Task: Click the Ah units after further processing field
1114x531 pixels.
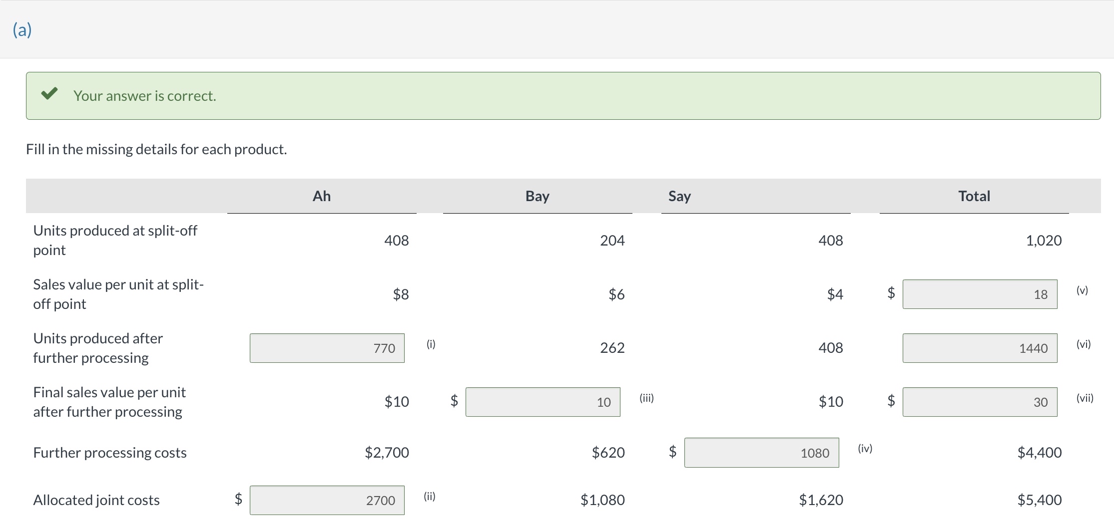Action: click(x=327, y=348)
